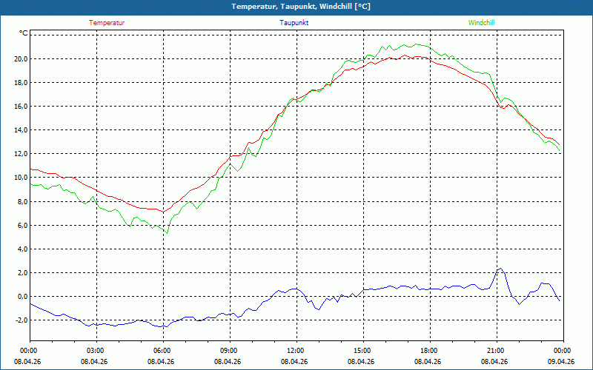Viewport: 593px width, 370px height.
Task: Click the 16,0 y-axis value
Action: click(x=21, y=107)
